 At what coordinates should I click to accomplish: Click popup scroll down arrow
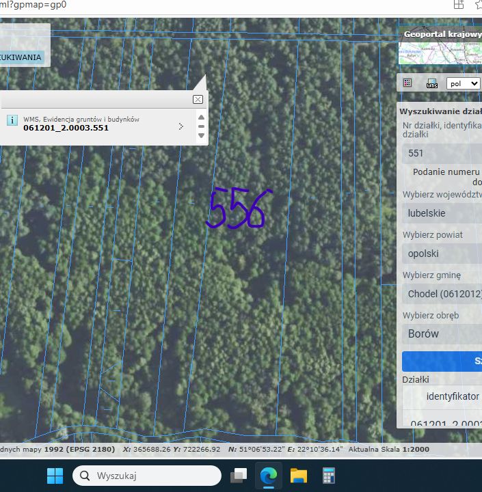tap(201, 135)
